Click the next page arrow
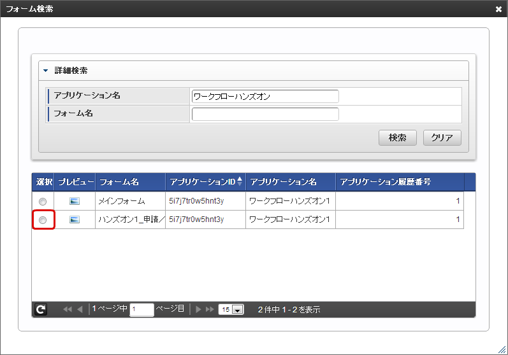Viewport: 508px width, 355px height. (199, 309)
